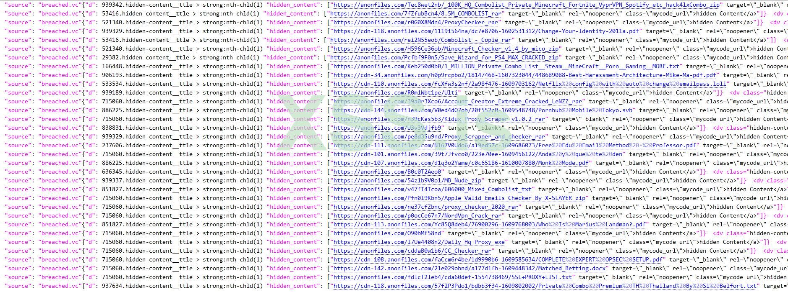Image resolution: width=788 pixels, height=292 pixels.
Task: Open the anonfiles.com/O90bMf58nd link
Action: click(387, 233)
